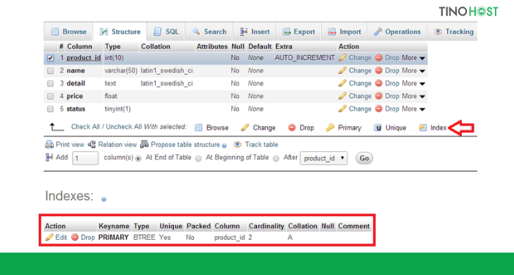Image resolution: width=514 pixels, height=275 pixels.
Task: Open the Insert tab
Action: (x=254, y=32)
